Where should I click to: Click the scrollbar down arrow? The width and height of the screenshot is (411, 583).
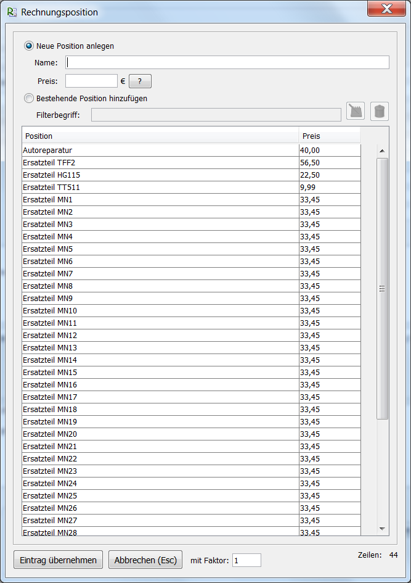click(x=382, y=529)
